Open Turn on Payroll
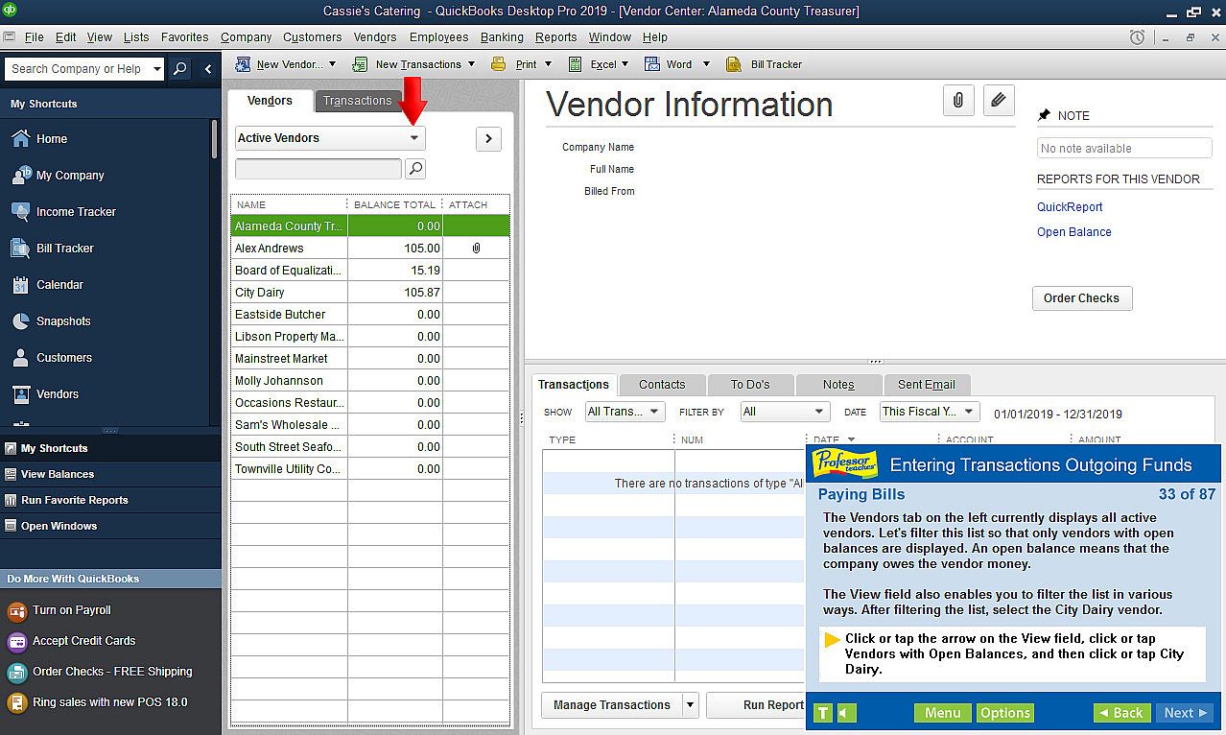This screenshot has height=735, width=1226. (x=59, y=610)
